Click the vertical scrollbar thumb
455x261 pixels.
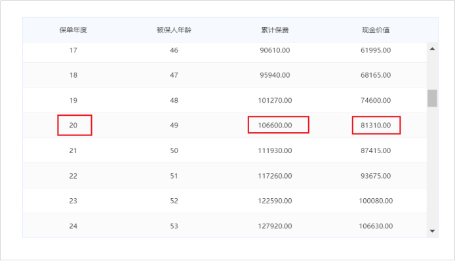432,98
